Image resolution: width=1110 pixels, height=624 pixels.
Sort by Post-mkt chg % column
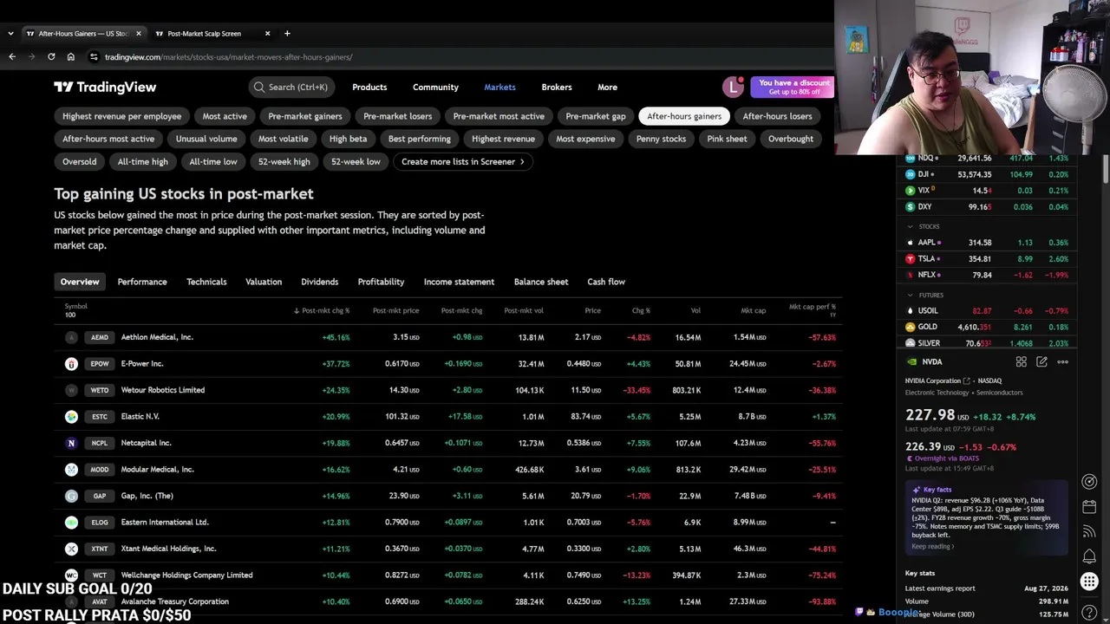(322, 310)
